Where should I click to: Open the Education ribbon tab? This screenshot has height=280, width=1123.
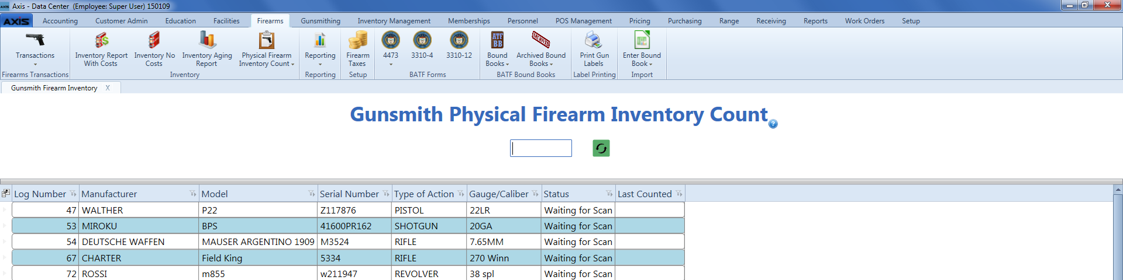tap(181, 21)
